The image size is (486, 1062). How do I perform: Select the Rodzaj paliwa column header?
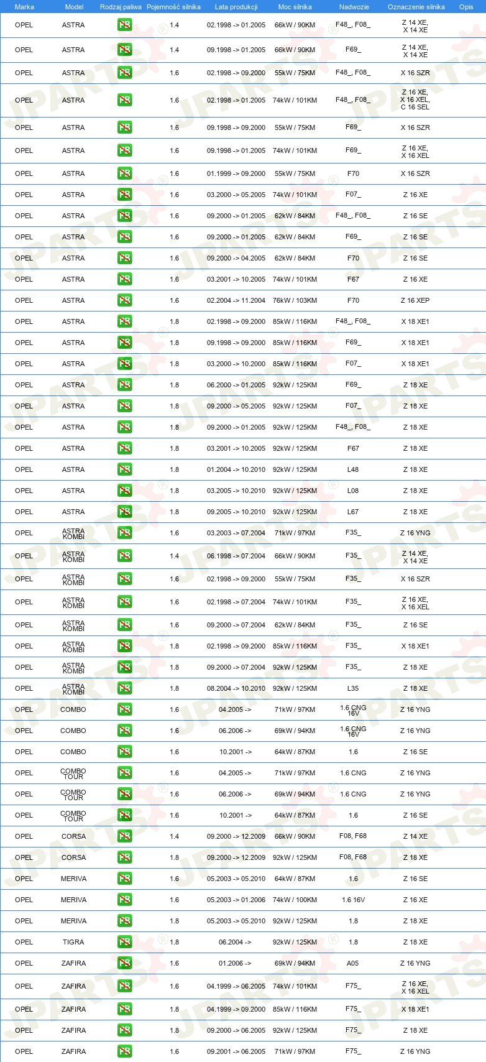point(121,7)
